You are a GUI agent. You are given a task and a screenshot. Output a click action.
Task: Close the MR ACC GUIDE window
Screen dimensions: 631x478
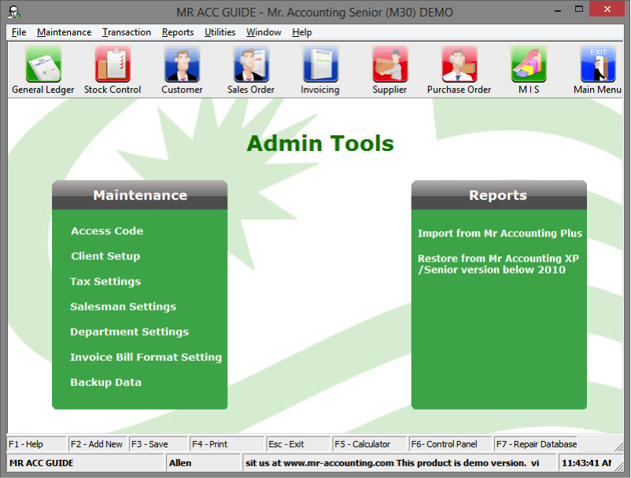click(x=607, y=9)
